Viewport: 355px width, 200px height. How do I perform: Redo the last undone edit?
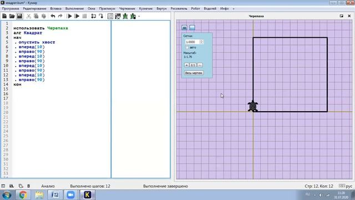click(x=60, y=16)
